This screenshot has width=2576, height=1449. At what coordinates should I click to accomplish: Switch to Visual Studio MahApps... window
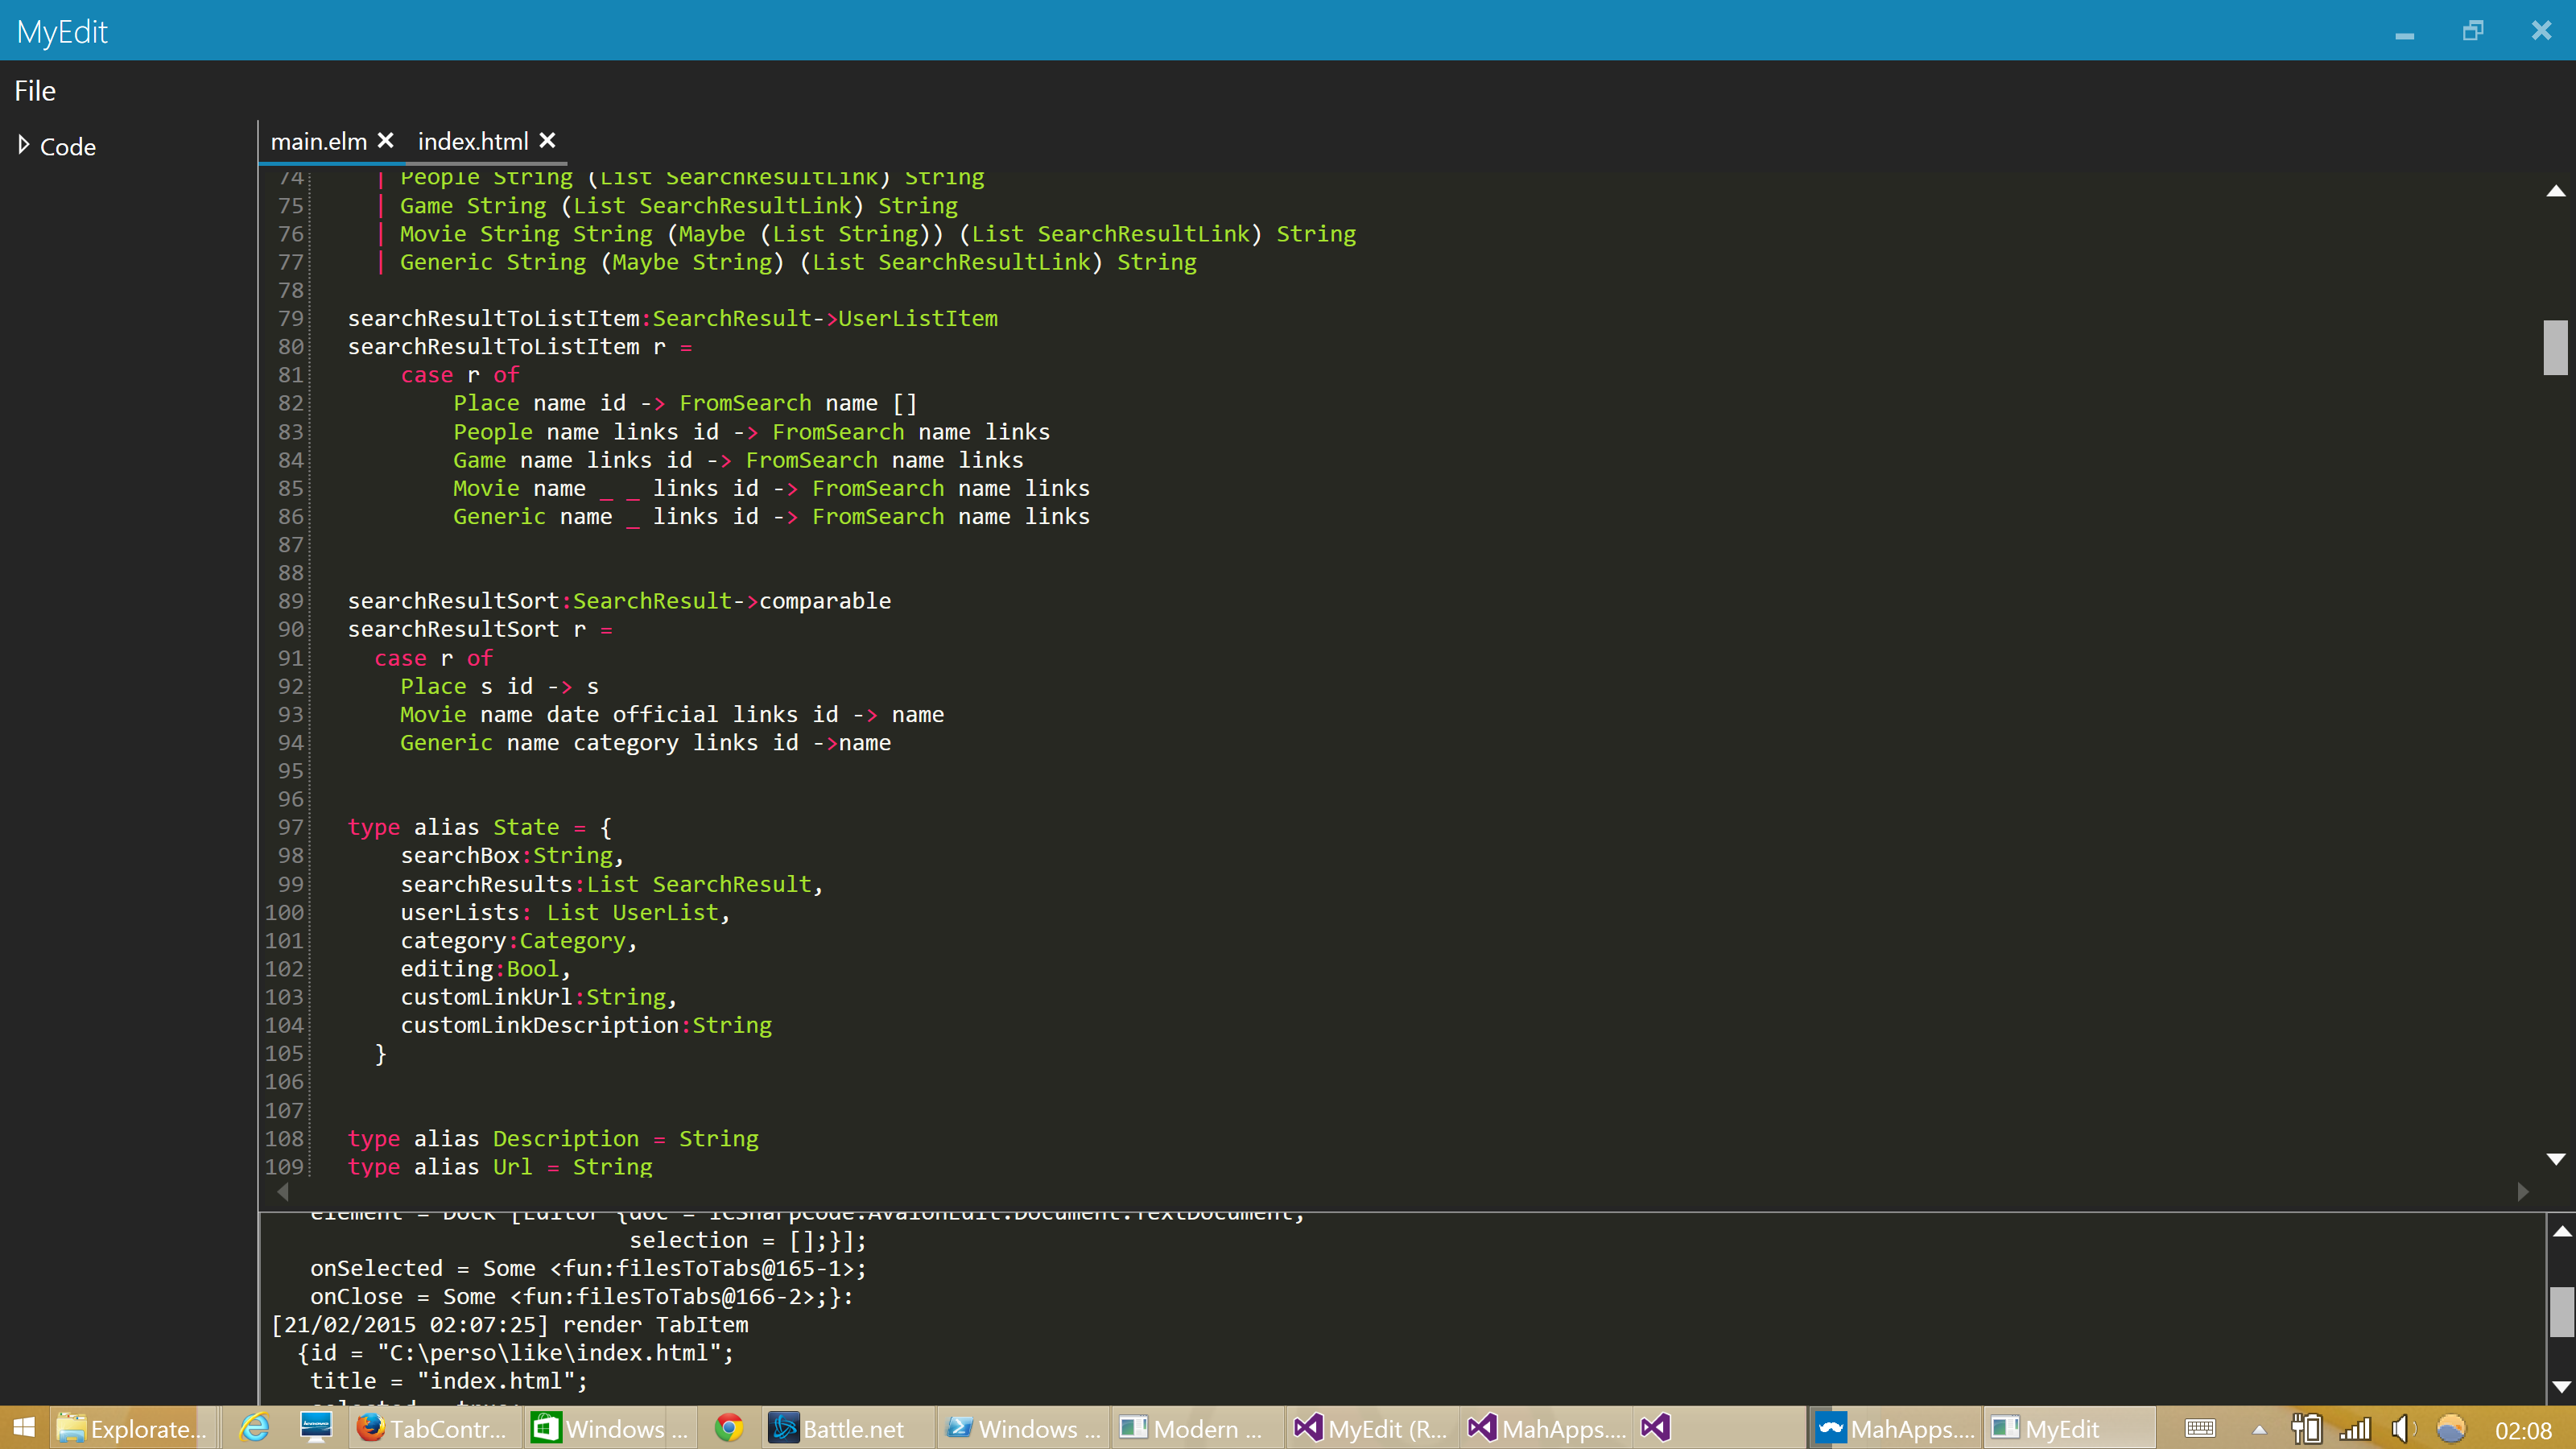point(1546,1428)
